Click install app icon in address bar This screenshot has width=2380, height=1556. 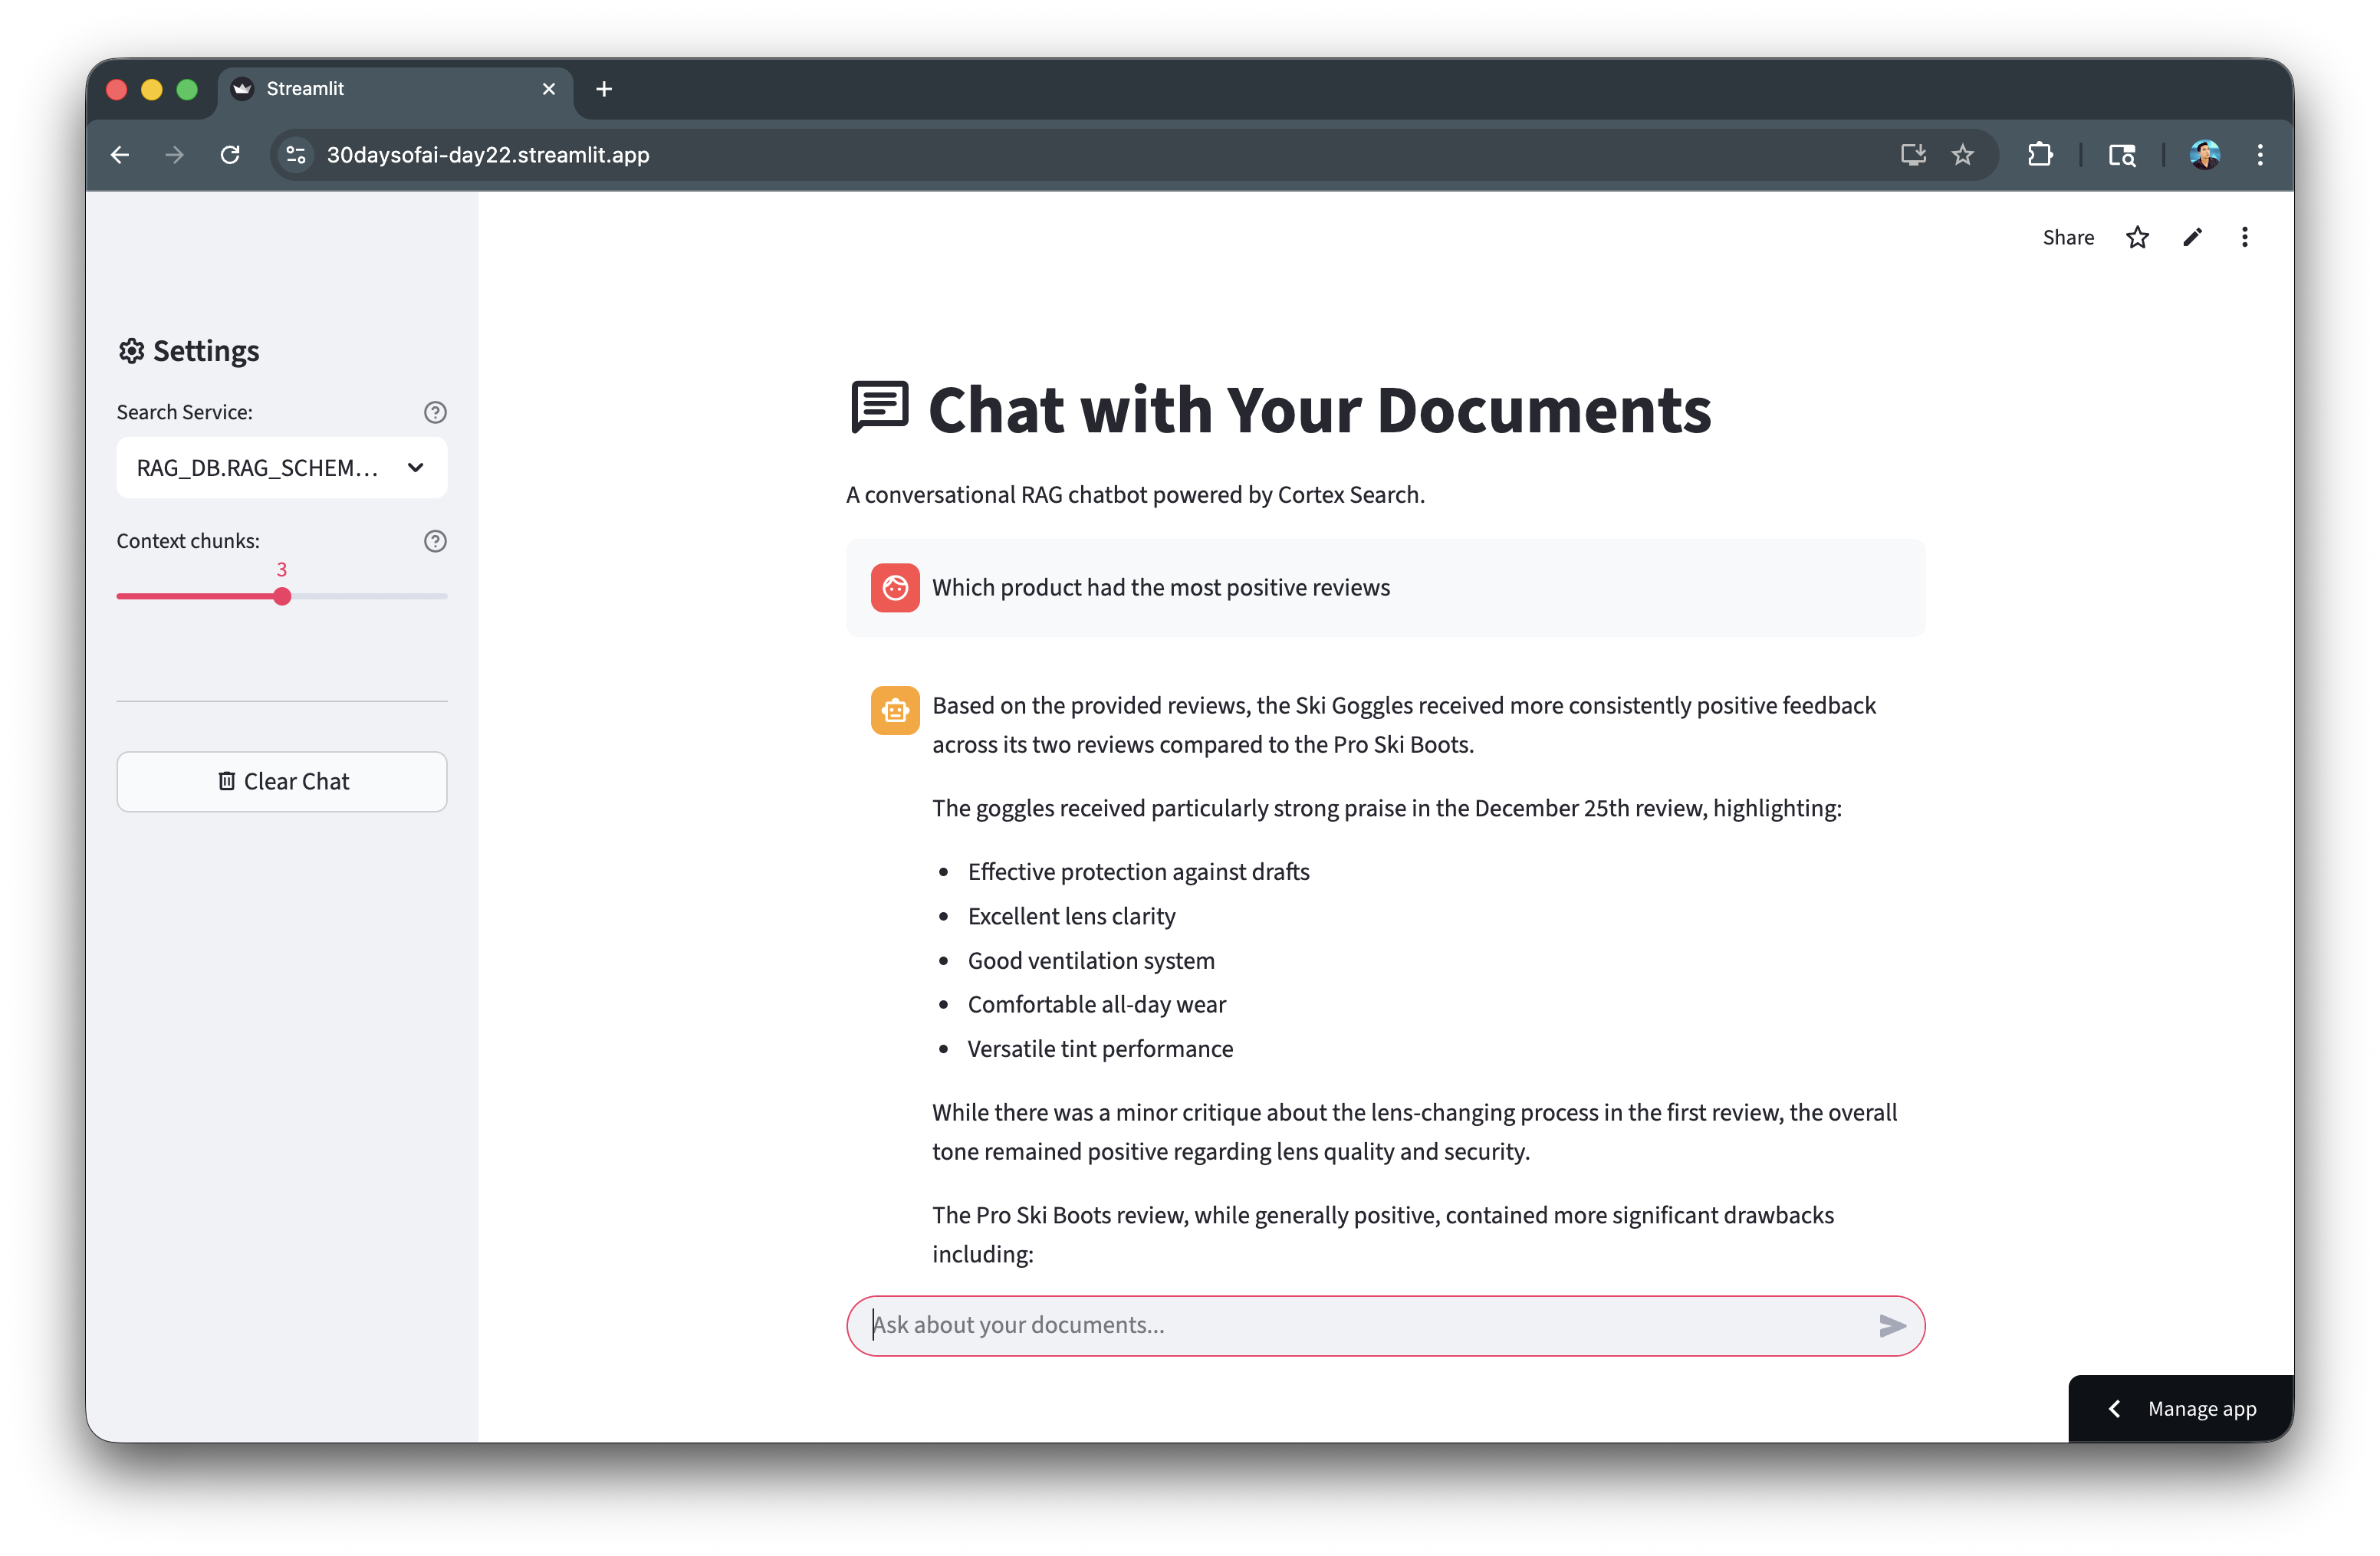(1912, 155)
